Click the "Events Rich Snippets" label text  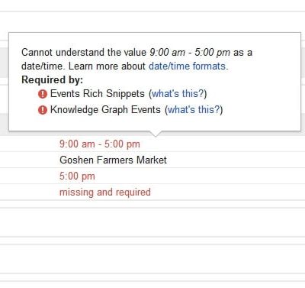[x=98, y=94]
